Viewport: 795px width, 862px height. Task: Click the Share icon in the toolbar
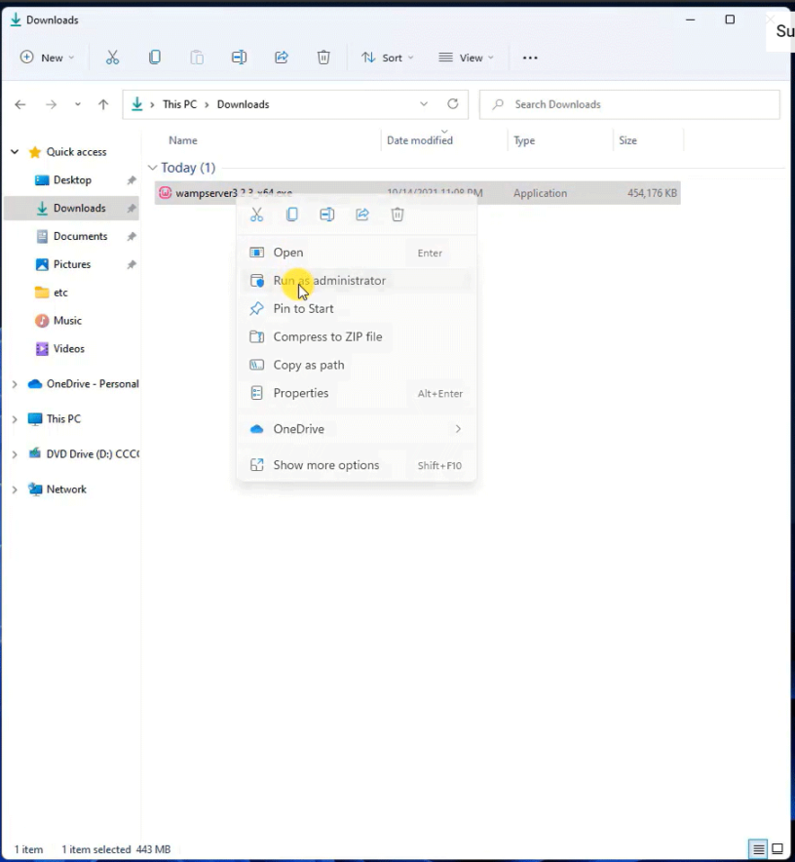[282, 58]
